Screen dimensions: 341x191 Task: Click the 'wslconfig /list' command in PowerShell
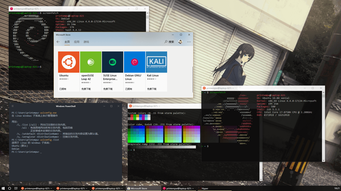pyautogui.click(x=49, y=140)
